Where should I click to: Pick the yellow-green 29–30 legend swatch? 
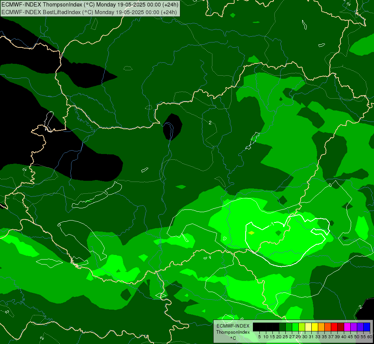[302, 327]
